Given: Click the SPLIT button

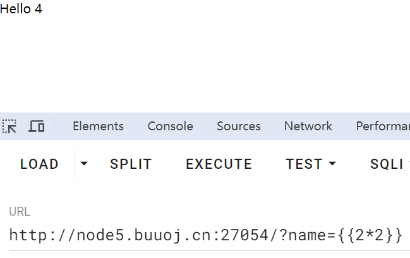Looking at the screenshot, I should click(x=131, y=164).
